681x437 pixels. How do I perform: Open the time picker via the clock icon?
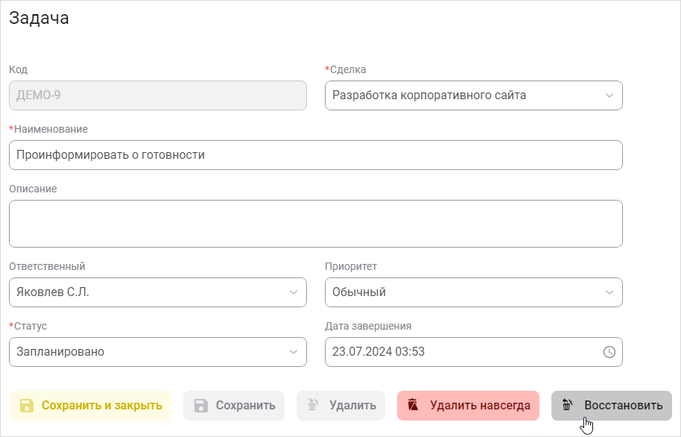pos(609,352)
